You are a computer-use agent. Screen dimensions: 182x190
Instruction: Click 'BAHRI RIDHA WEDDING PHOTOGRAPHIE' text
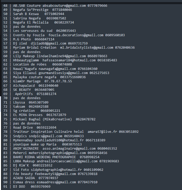pos(44,157)
